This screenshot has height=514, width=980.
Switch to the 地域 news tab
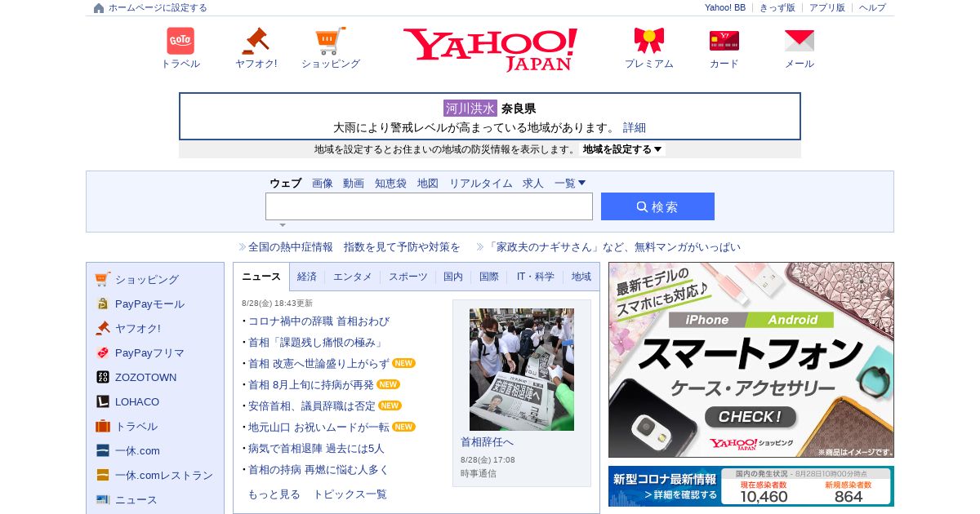click(x=581, y=277)
